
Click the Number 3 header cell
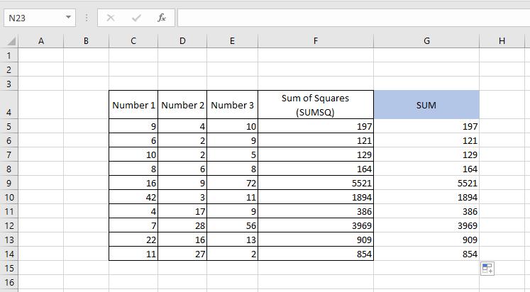[232, 105]
